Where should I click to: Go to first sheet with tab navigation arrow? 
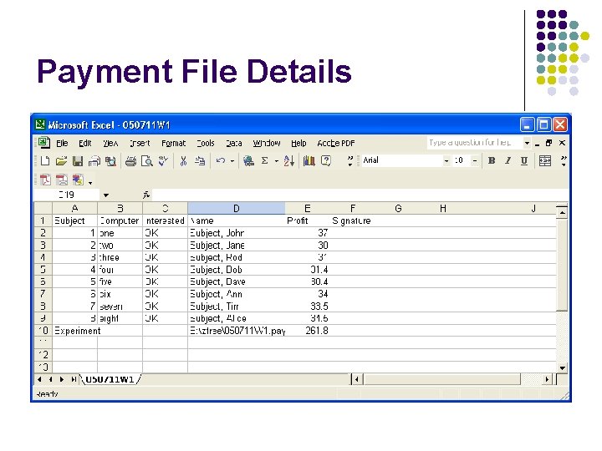pos(39,380)
